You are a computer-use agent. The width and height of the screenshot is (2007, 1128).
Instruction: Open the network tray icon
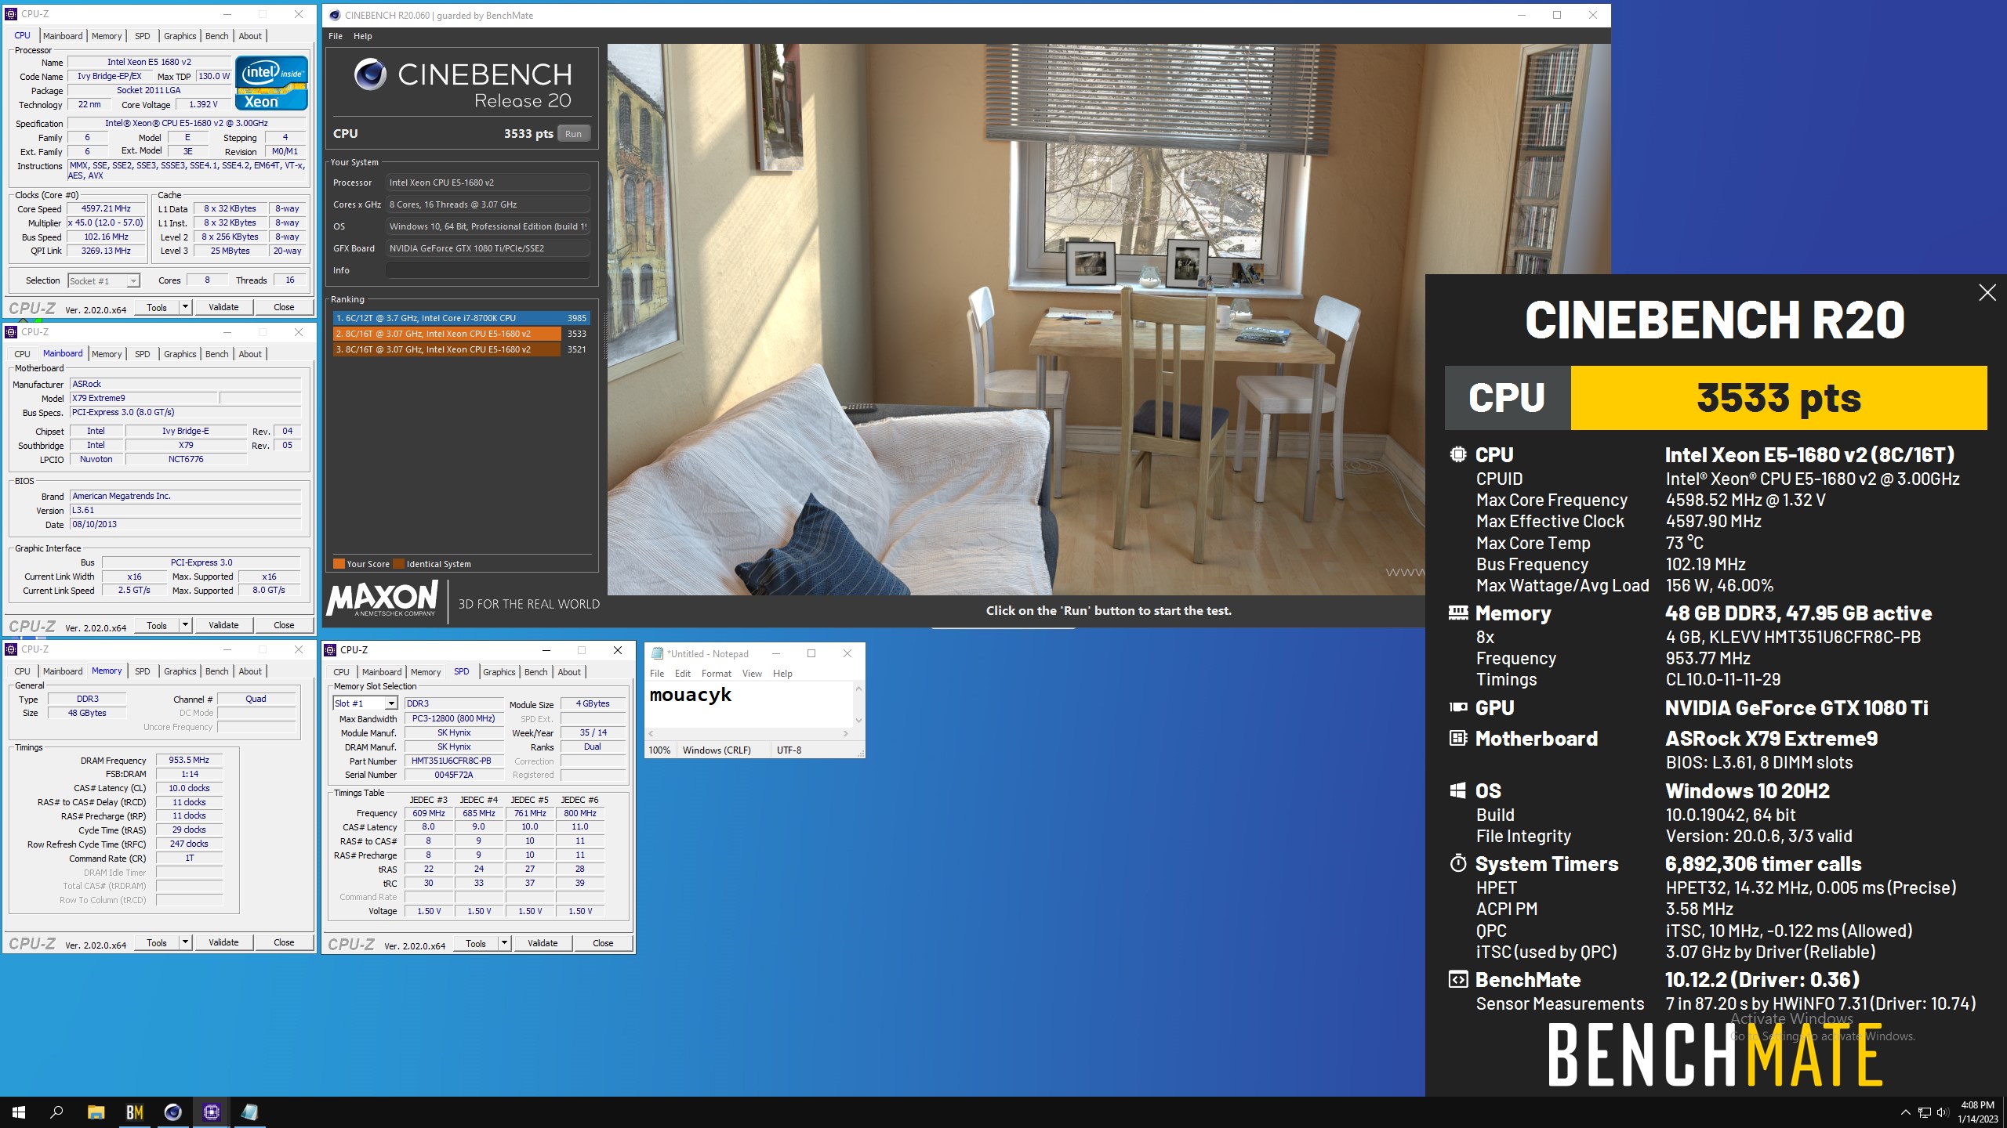(1924, 1112)
